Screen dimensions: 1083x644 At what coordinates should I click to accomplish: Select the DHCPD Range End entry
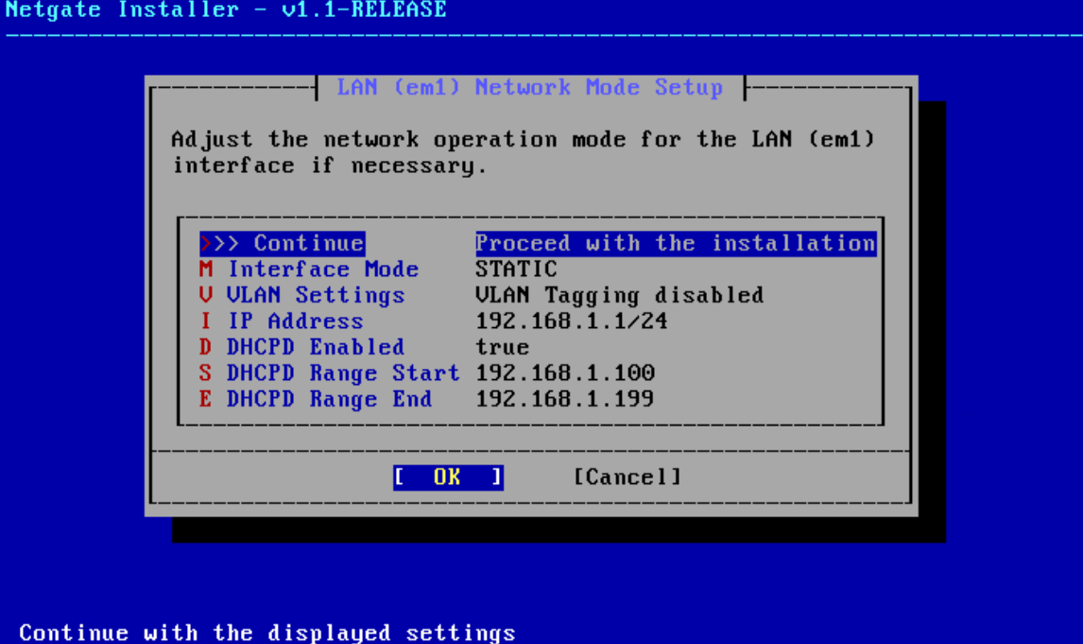coord(316,399)
